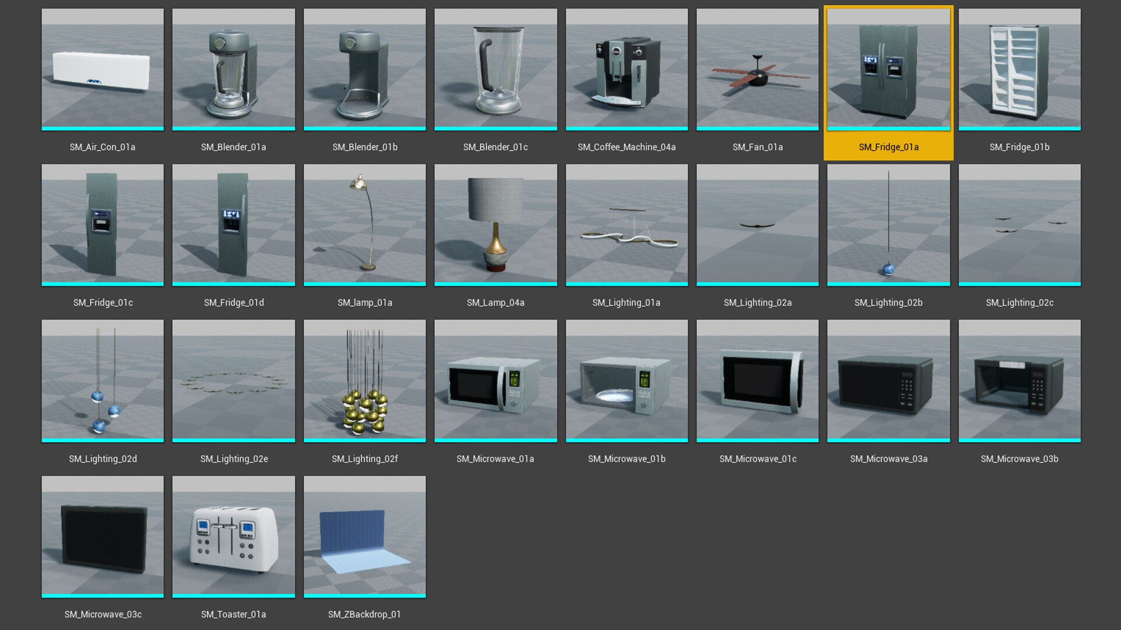Choose the SM_Fan_01a ceiling fan thumbnail
This screenshot has width=1121, height=630.
pos(758,69)
